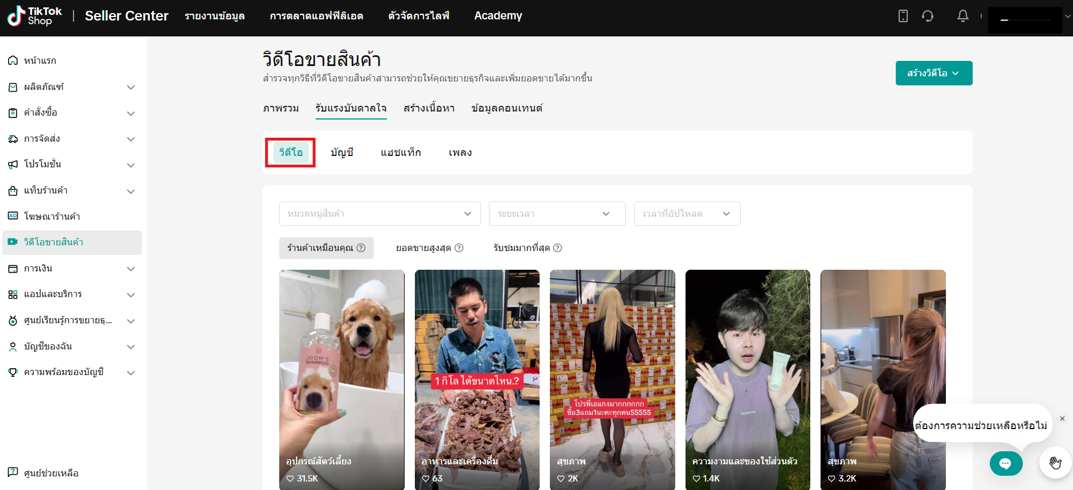This screenshot has height=490, width=1073.
Task: Open the การตลาดแอฟฟิลิเอต top menu
Action: click(x=316, y=16)
